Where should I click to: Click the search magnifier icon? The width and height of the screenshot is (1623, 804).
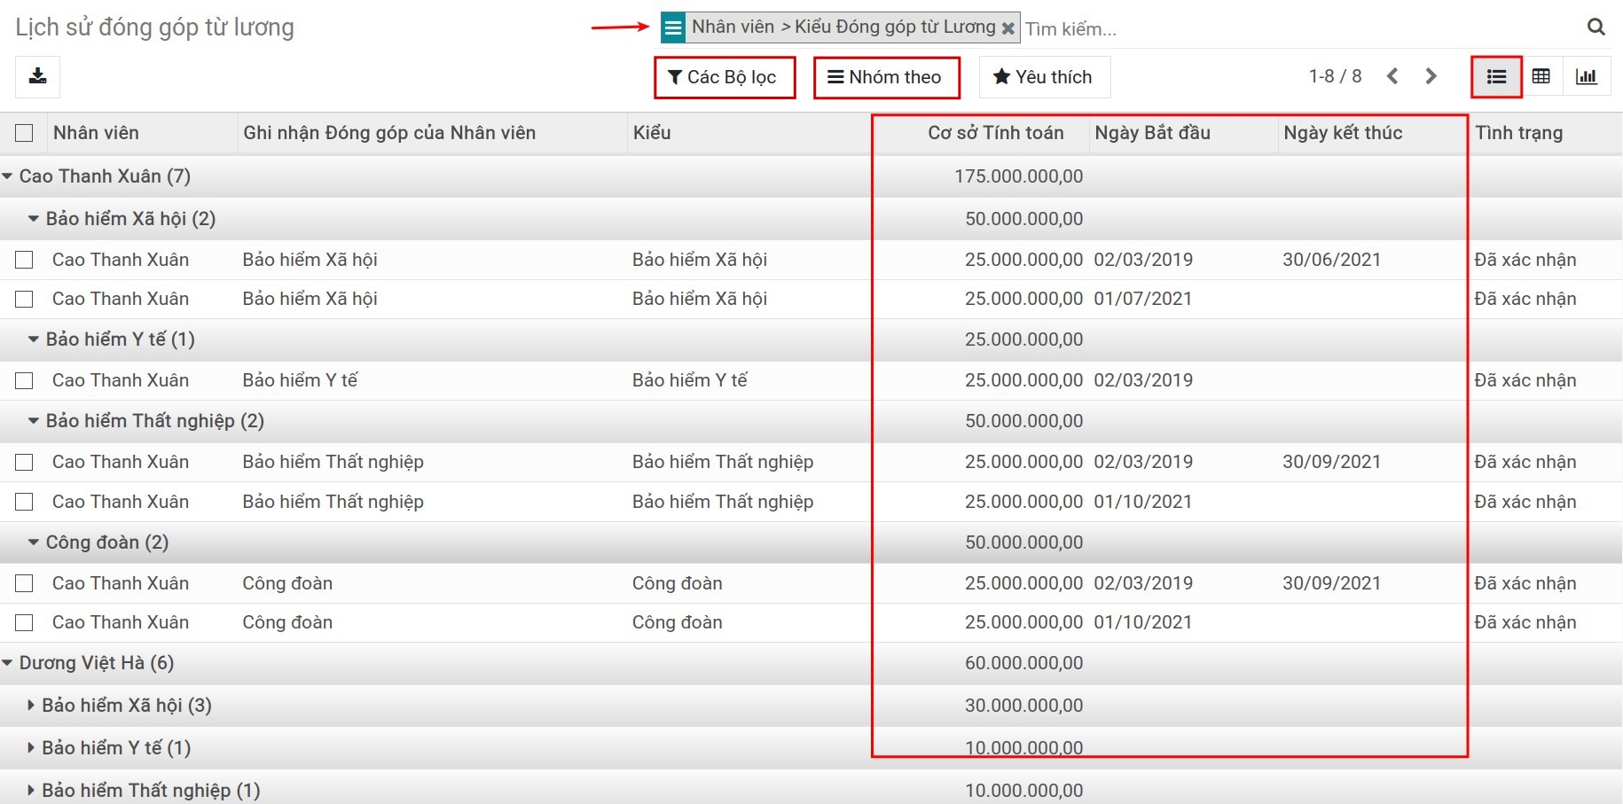[x=1596, y=27]
